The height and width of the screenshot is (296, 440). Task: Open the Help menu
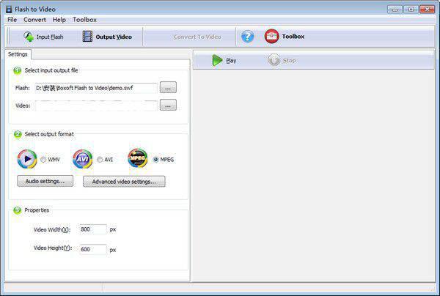tap(59, 20)
